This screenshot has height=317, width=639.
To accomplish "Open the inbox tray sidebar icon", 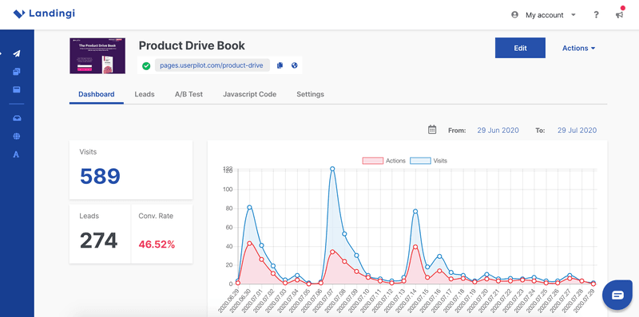I will click(x=17, y=118).
